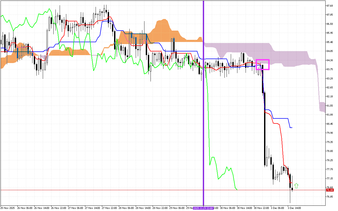Viewport: 338px width, 211px height.
Task: Select the tallest black candle of the drop
Action: tap(265, 129)
